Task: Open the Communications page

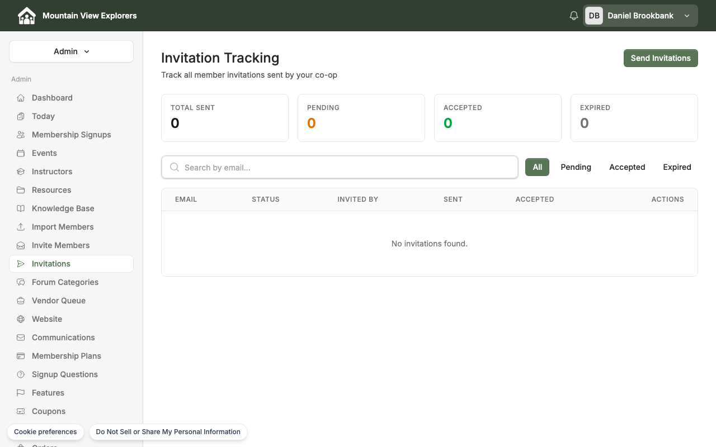Action: tap(71, 337)
